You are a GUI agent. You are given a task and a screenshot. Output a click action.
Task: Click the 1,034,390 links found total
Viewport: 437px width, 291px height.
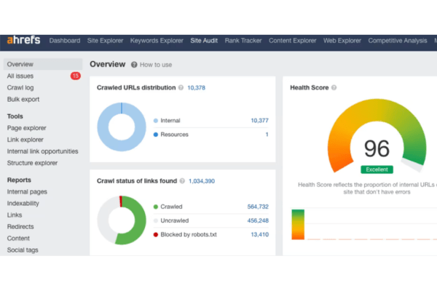tap(202, 181)
